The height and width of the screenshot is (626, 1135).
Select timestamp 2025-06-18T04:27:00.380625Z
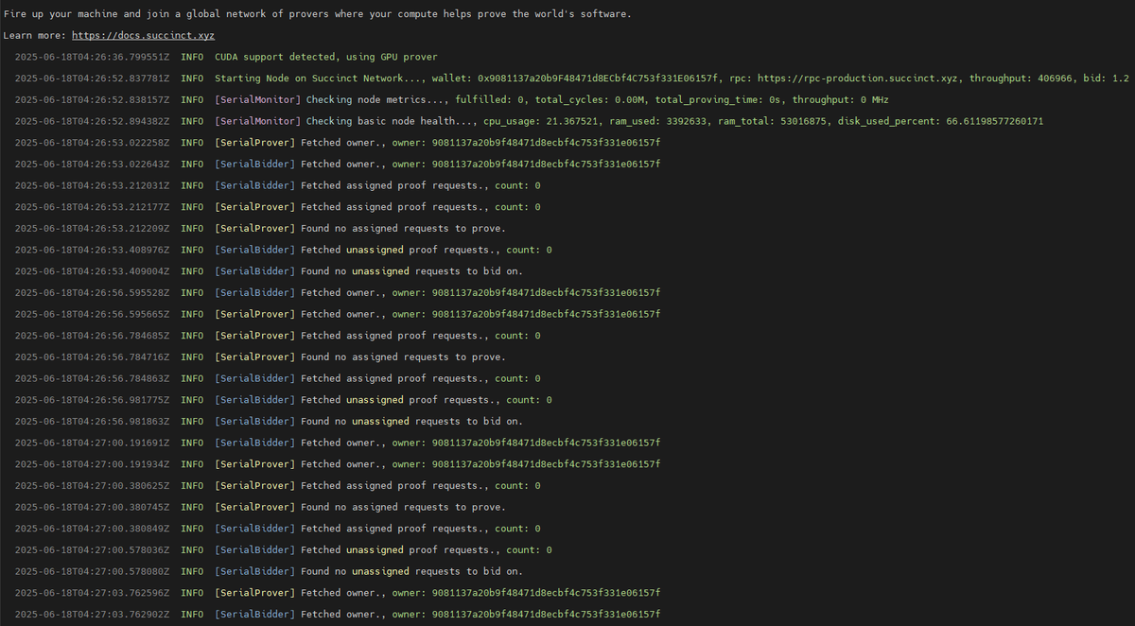(x=92, y=485)
